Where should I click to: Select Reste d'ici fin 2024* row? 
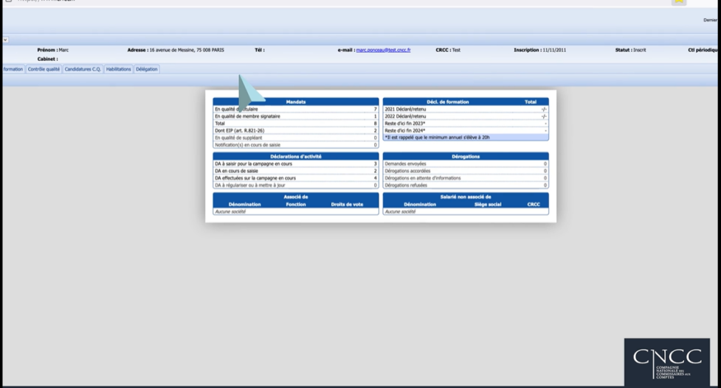click(x=466, y=131)
